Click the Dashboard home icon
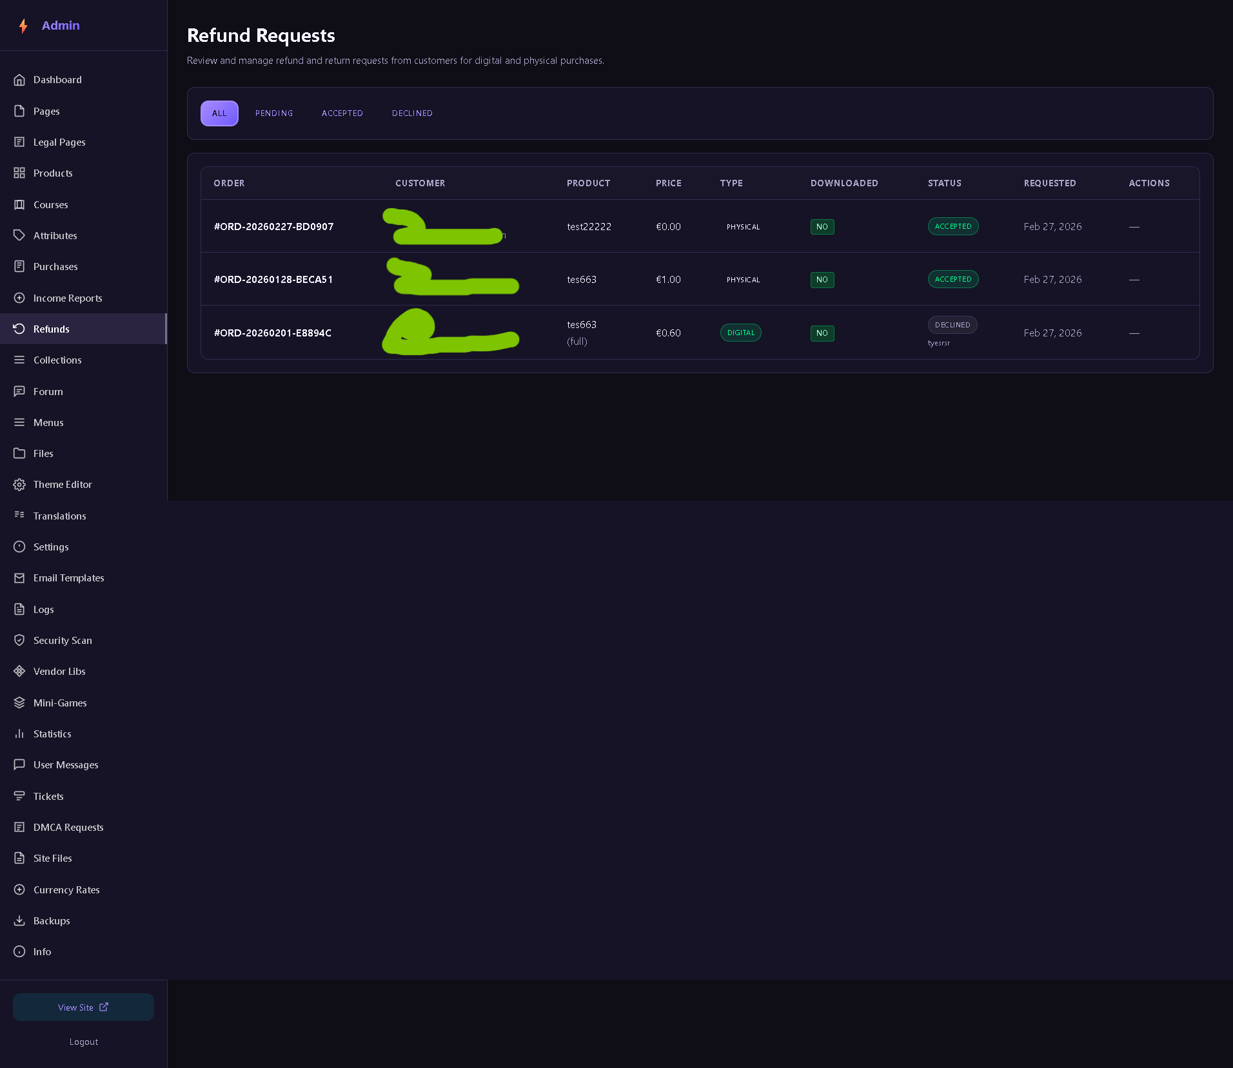This screenshot has width=1233, height=1068. [19, 80]
